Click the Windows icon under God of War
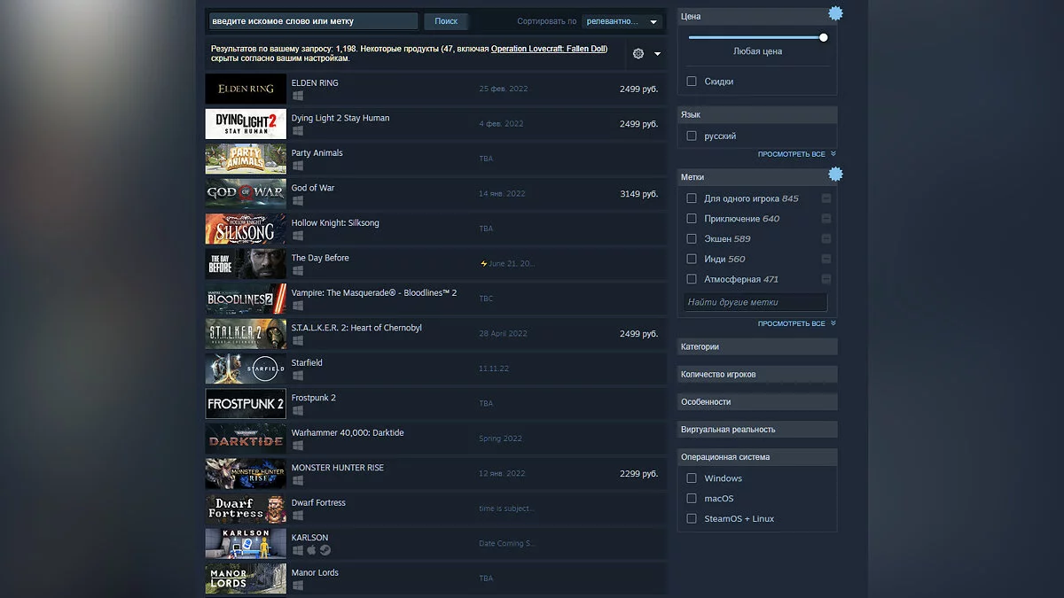The height and width of the screenshot is (598, 1064). (x=298, y=200)
